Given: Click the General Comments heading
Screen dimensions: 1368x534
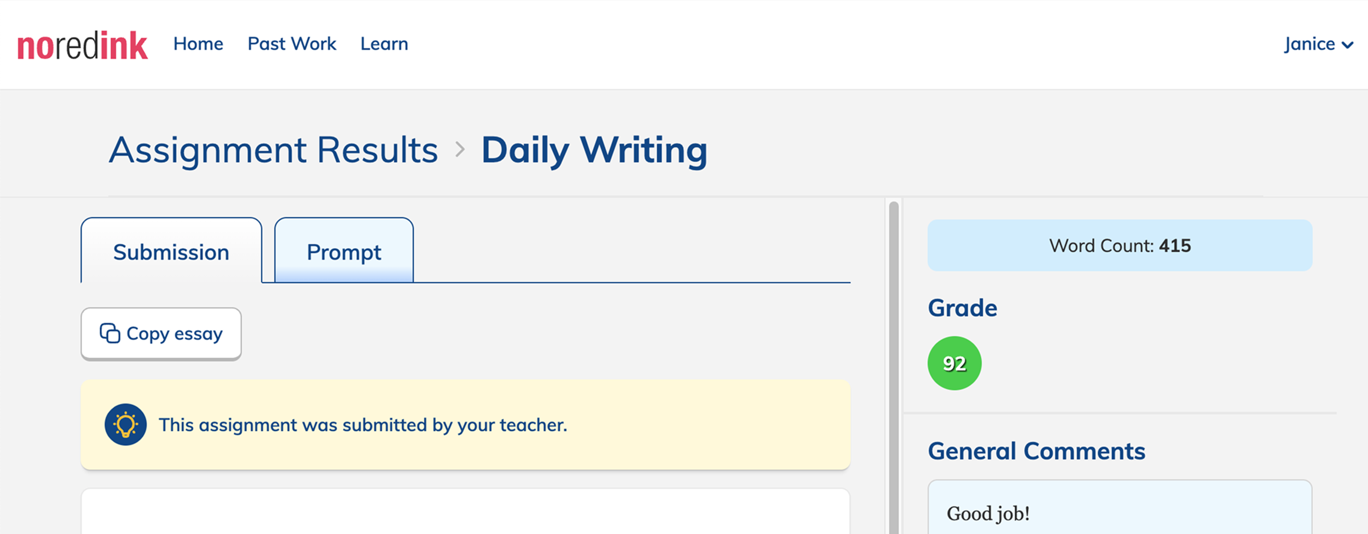Looking at the screenshot, I should [1036, 451].
